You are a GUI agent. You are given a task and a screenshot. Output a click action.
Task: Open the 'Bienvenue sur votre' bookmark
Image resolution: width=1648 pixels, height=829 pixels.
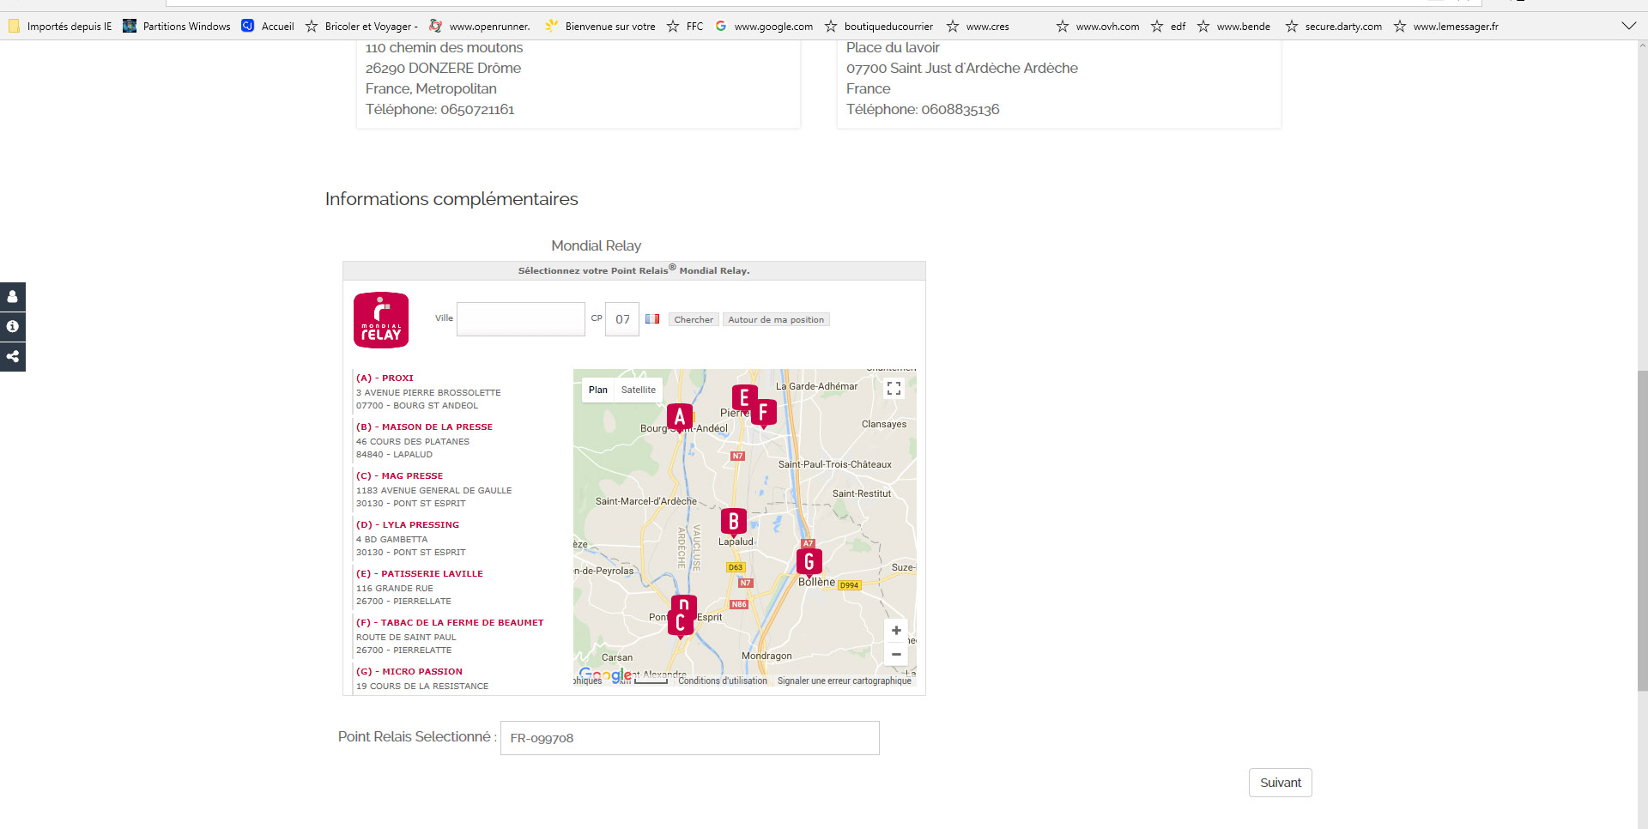click(x=600, y=27)
